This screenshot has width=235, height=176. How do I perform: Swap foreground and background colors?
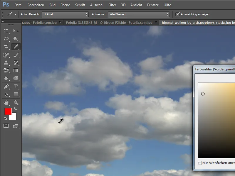tap(15, 109)
